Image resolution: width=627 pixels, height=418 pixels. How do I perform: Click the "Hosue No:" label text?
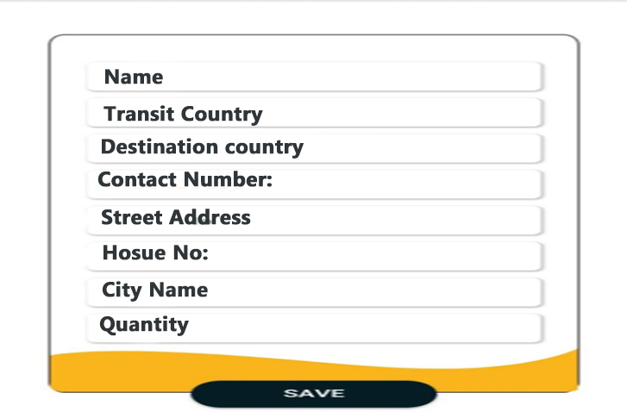(155, 253)
